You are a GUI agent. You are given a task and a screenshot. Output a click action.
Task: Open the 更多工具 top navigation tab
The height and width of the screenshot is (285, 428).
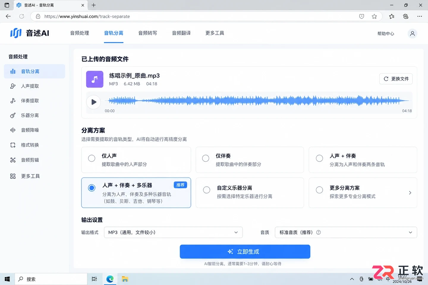215,33
